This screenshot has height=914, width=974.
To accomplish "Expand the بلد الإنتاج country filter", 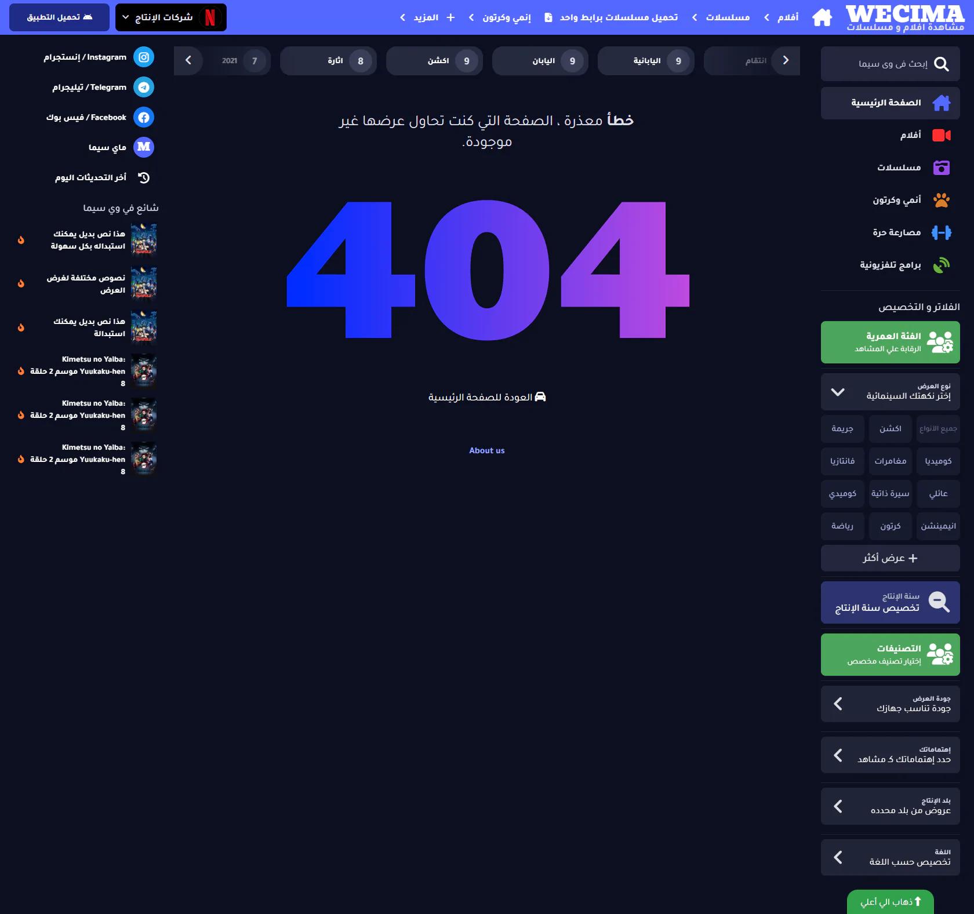I will click(x=890, y=806).
